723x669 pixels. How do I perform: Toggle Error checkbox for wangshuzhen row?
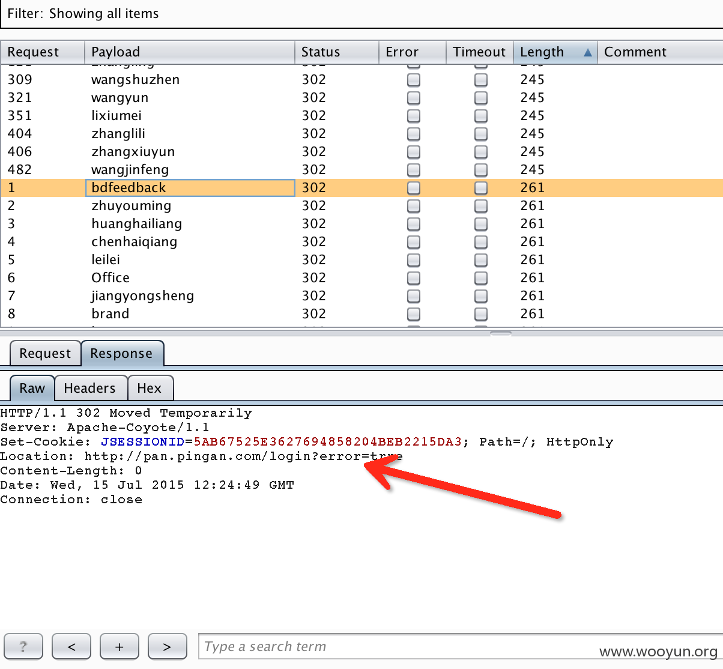[x=414, y=80]
